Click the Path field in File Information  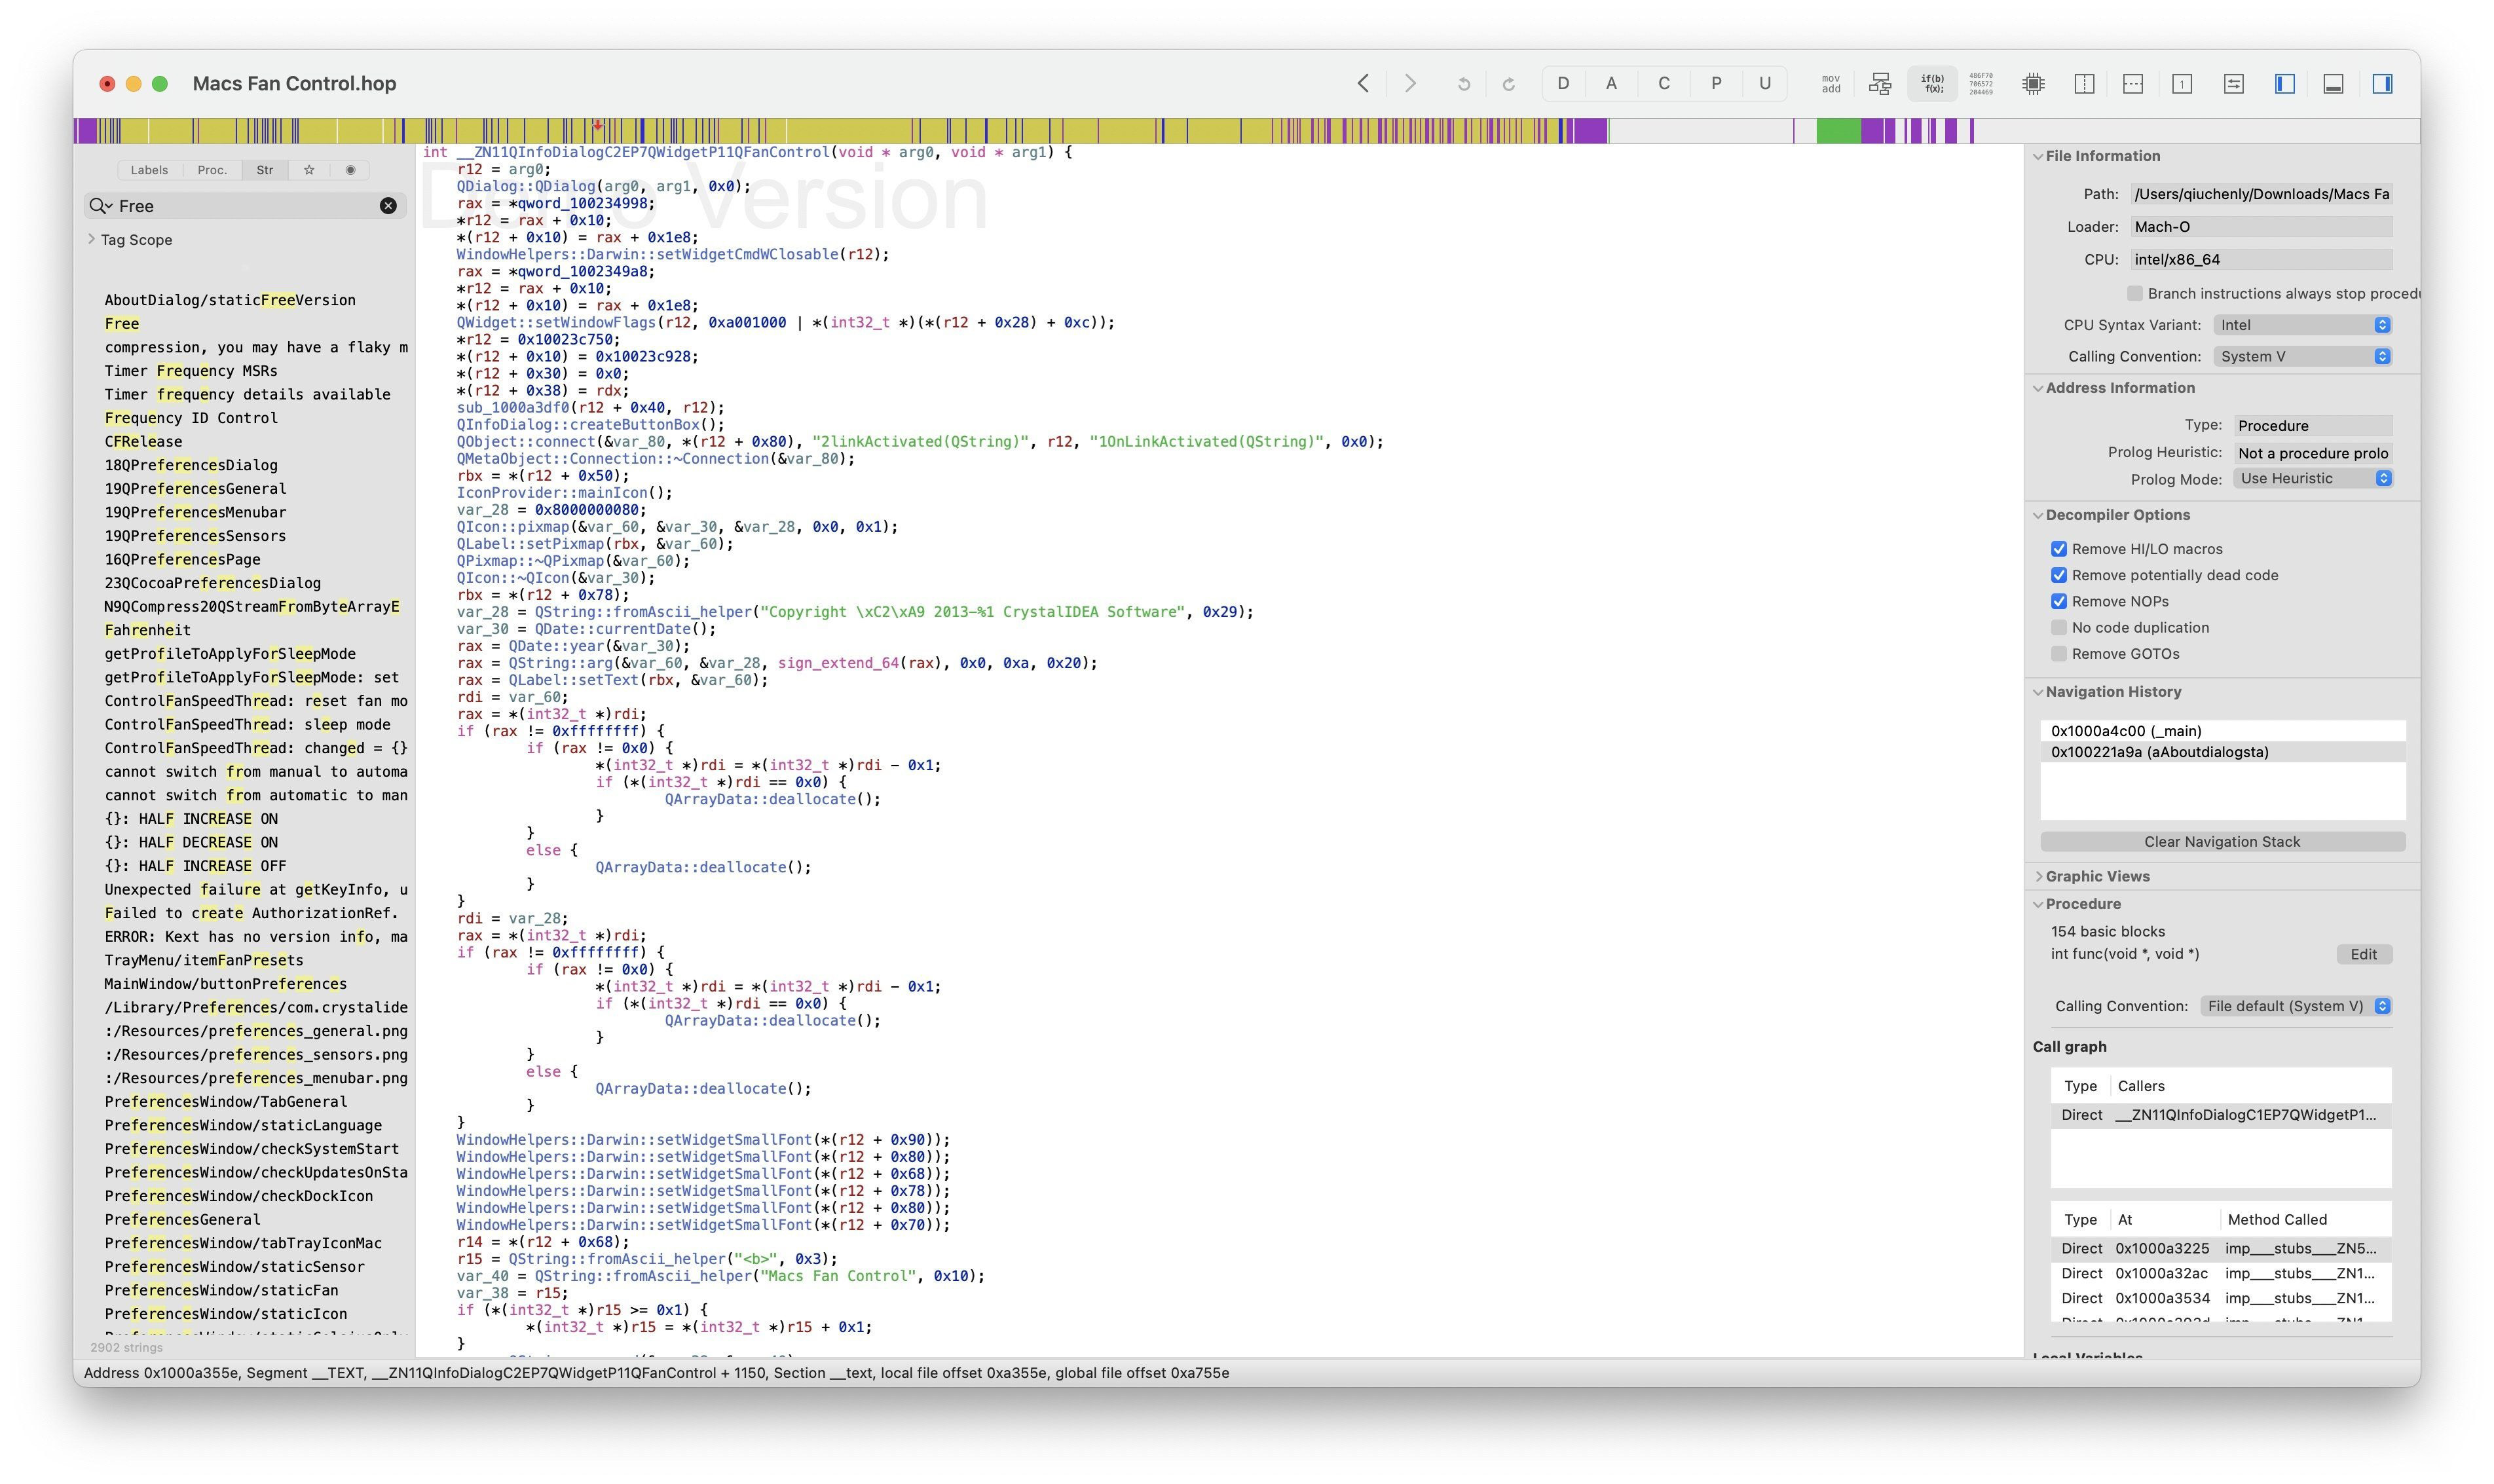[2261, 194]
